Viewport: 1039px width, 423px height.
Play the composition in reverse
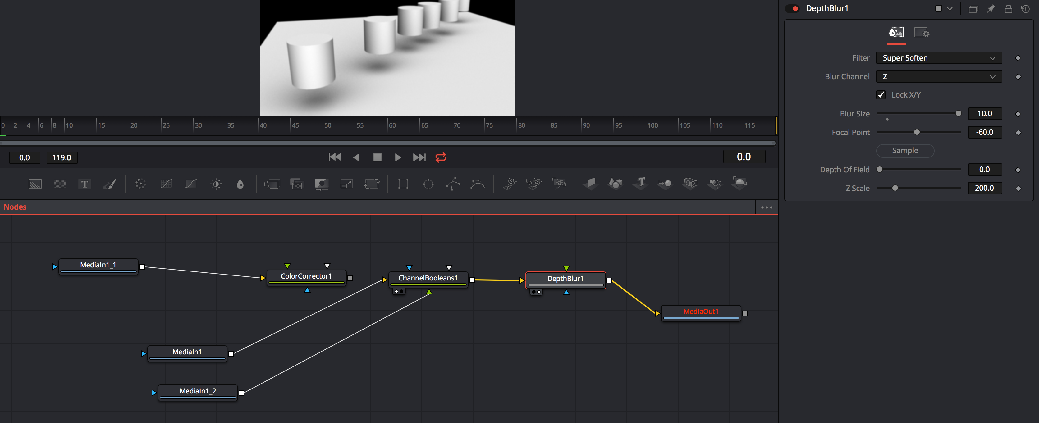(x=356, y=157)
